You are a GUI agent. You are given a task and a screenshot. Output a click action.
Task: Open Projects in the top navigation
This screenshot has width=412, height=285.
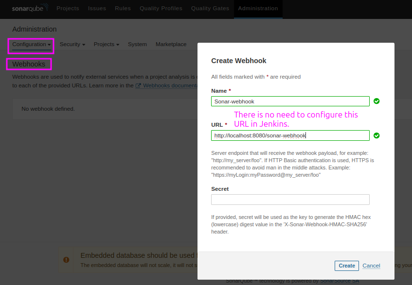click(68, 8)
